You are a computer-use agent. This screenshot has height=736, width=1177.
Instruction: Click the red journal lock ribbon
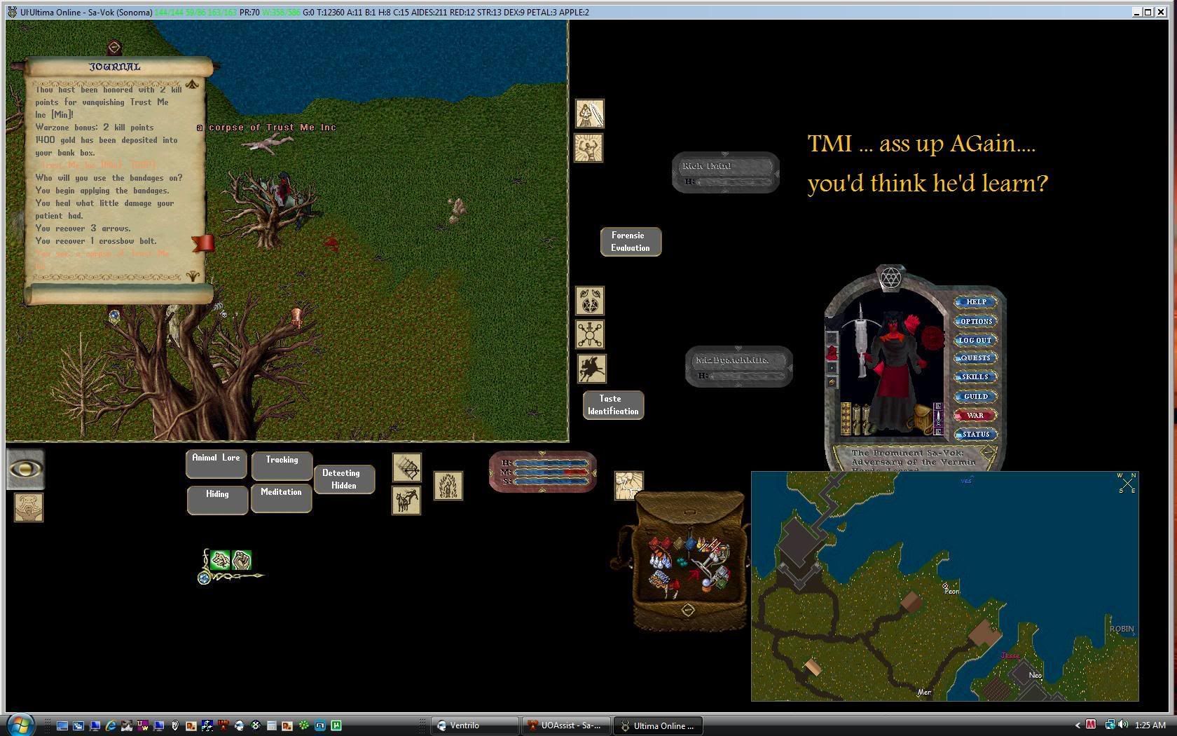(x=202, y=243)
